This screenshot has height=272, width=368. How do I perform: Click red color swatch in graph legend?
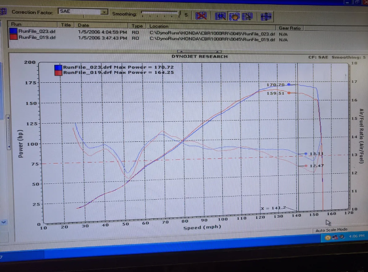(x=58, y=73)
